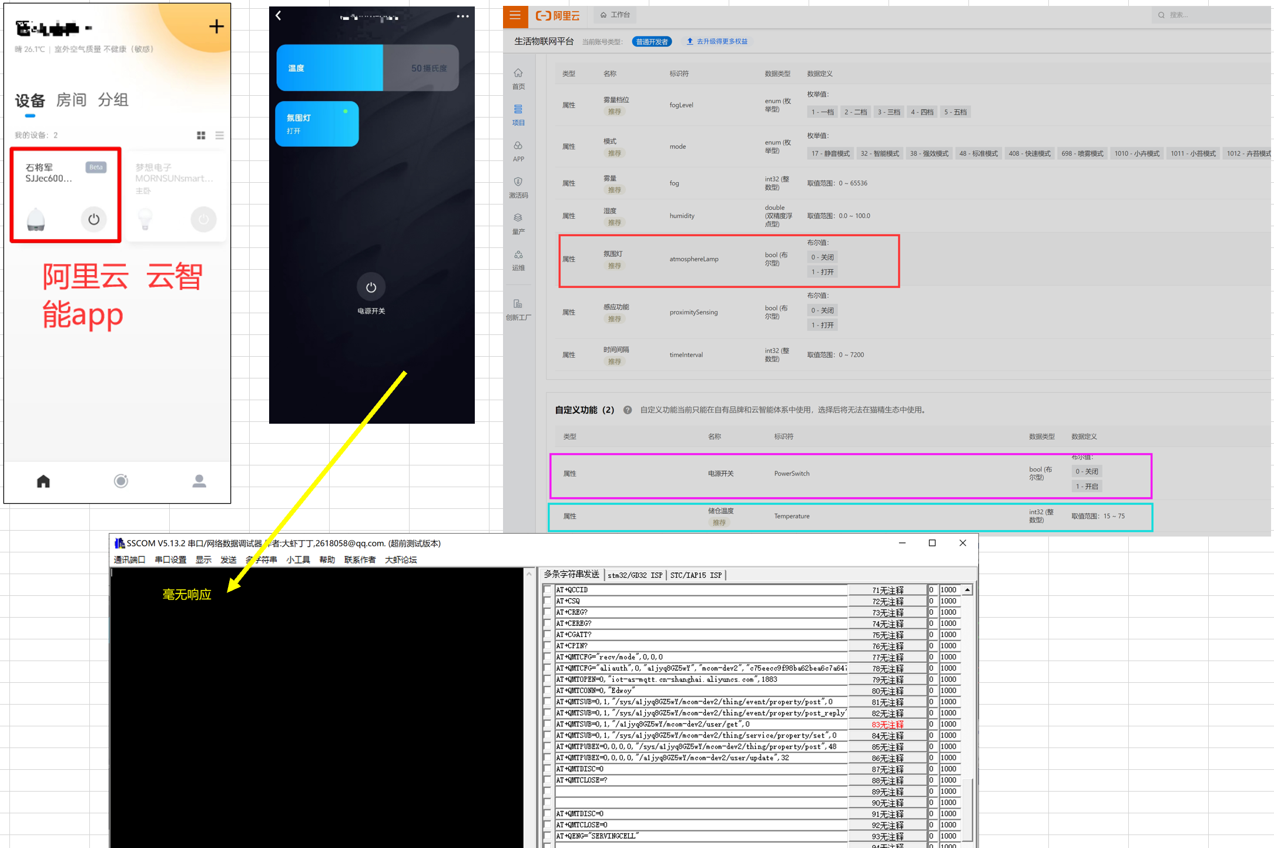Open SSCOM 显示 menu

(x=203, y=559)
